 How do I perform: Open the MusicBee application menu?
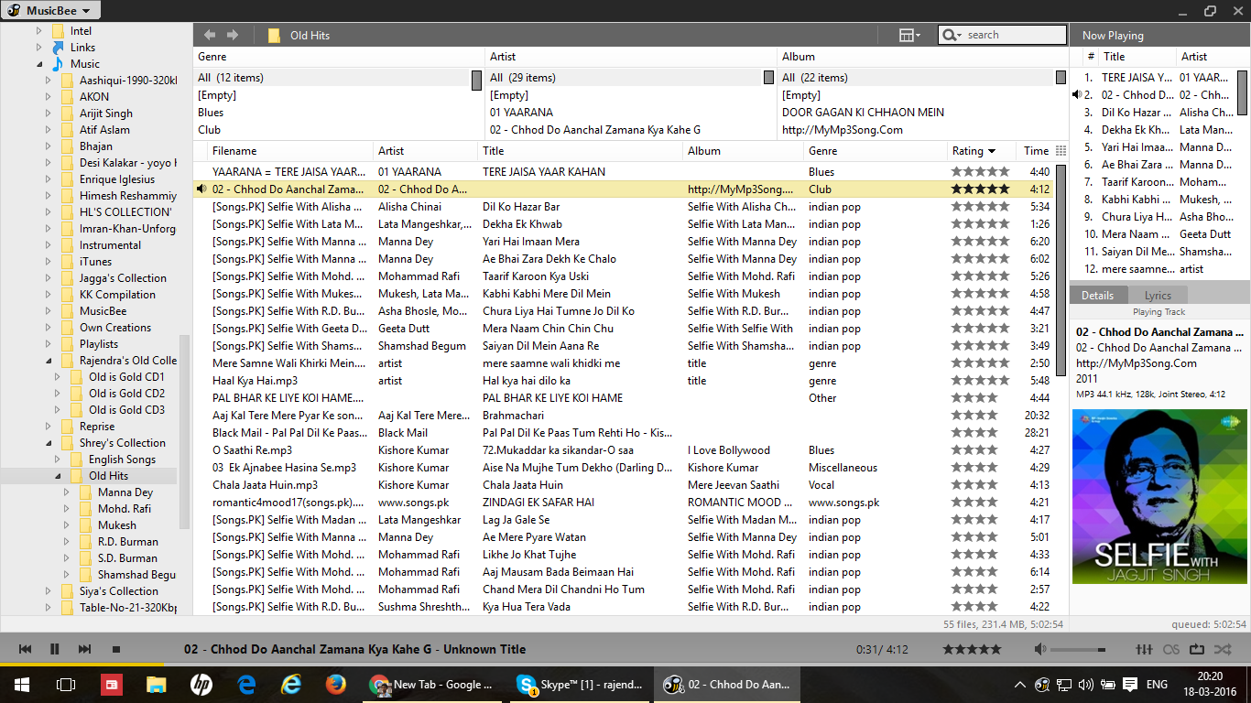point(50,11)
